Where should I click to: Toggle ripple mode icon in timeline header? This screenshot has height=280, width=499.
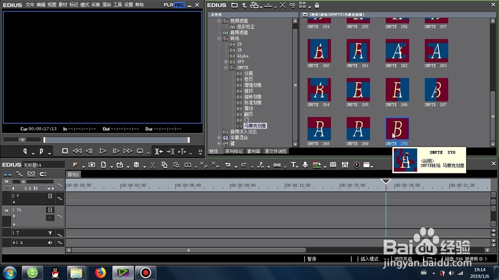pos(19,174)
